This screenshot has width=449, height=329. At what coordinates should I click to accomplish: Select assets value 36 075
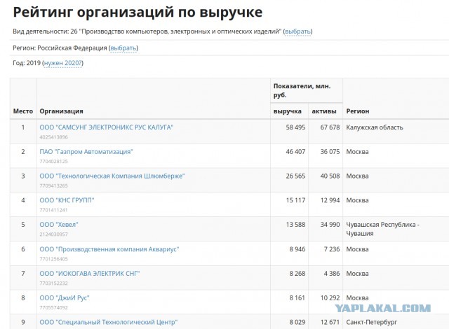coord(330,152)
